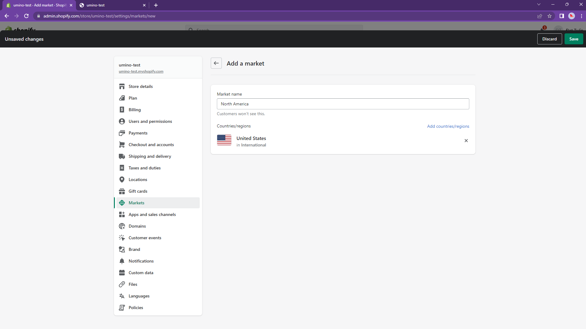
Task: Open a new browser tab
Action: tap(156, 5)
